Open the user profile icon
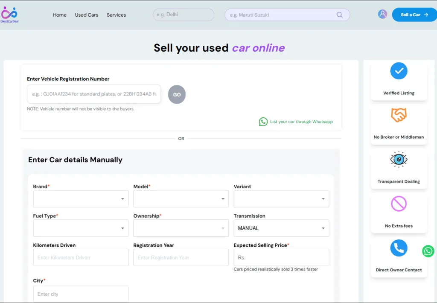Image resolution: width=437 pixels, height=303 pixels. (382, 14)
